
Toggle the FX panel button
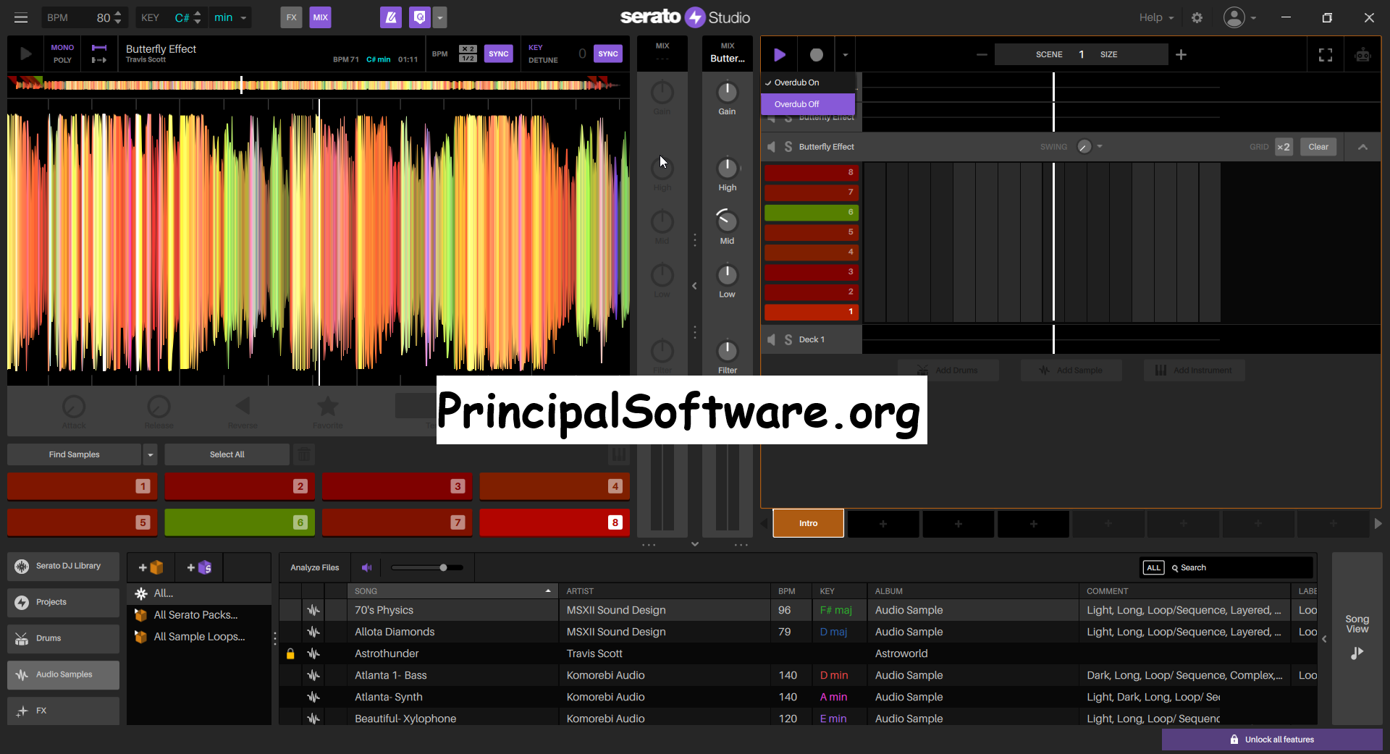point(291,17)
